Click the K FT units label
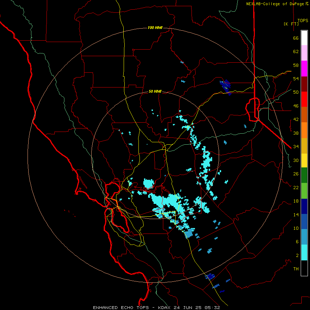This screenshot has height=310, width=310. (291, 24)
